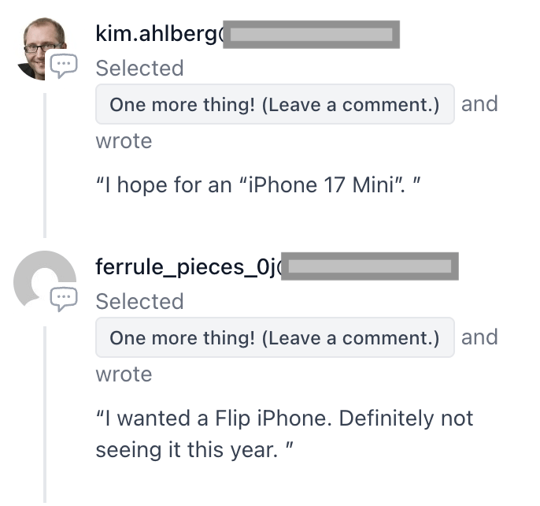Click the "Selected" label under ferrule_pieces
Image resolution: width=540 pixels, height=506 pixels.
[x=139, y=302]
